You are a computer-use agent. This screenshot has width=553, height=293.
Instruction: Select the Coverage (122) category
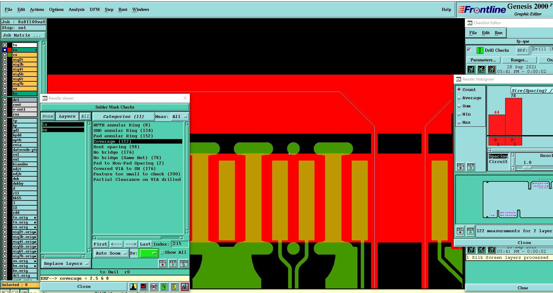(138, 142)
